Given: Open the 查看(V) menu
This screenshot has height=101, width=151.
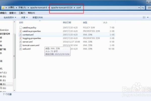Looking at the screenshot, I should tap(13, 13).
